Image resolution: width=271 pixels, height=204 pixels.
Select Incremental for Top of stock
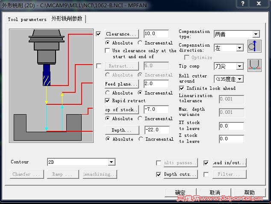click(x=140, y=118)
